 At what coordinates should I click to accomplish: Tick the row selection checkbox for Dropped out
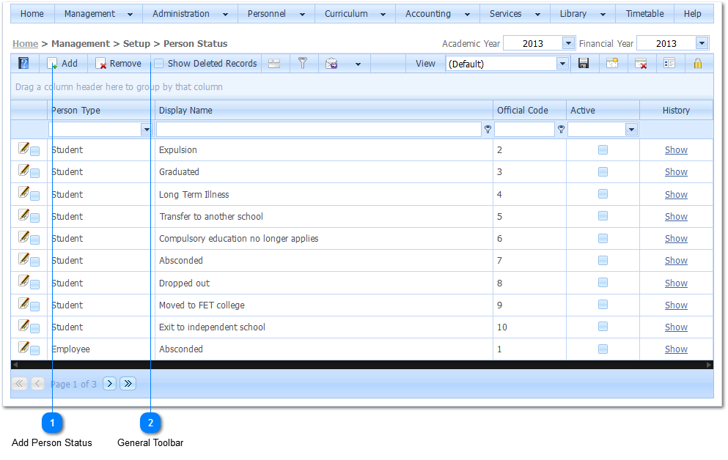click(34, 284)
